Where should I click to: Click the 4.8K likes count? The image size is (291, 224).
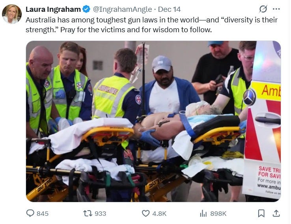pos(159,214)
